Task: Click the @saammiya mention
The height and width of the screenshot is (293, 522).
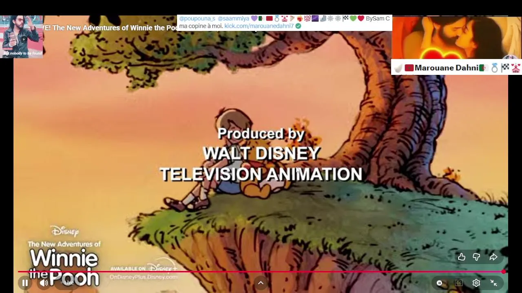Action: (233, 18)
